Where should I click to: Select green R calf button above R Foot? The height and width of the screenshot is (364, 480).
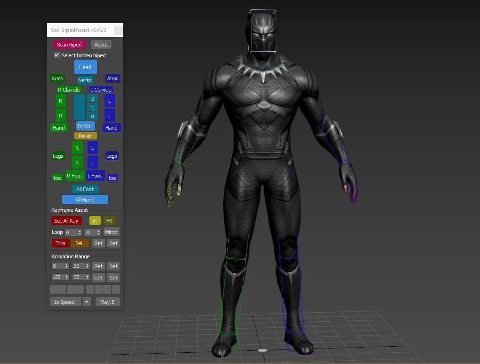(x=77, y=163)
